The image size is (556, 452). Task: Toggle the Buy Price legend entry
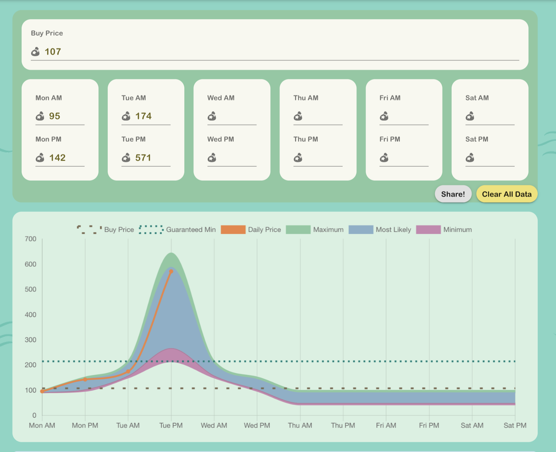pyautogui.click(x=105, y=230)
